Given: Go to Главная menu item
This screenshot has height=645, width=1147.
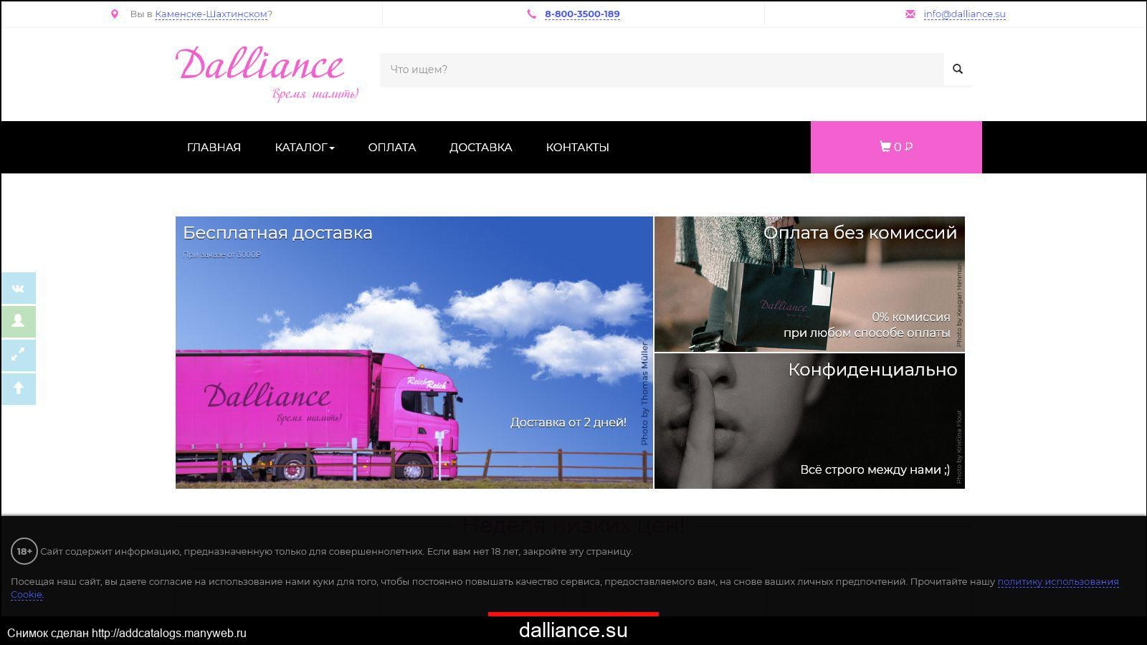Looking at the screenshot, I should point(214,148).
